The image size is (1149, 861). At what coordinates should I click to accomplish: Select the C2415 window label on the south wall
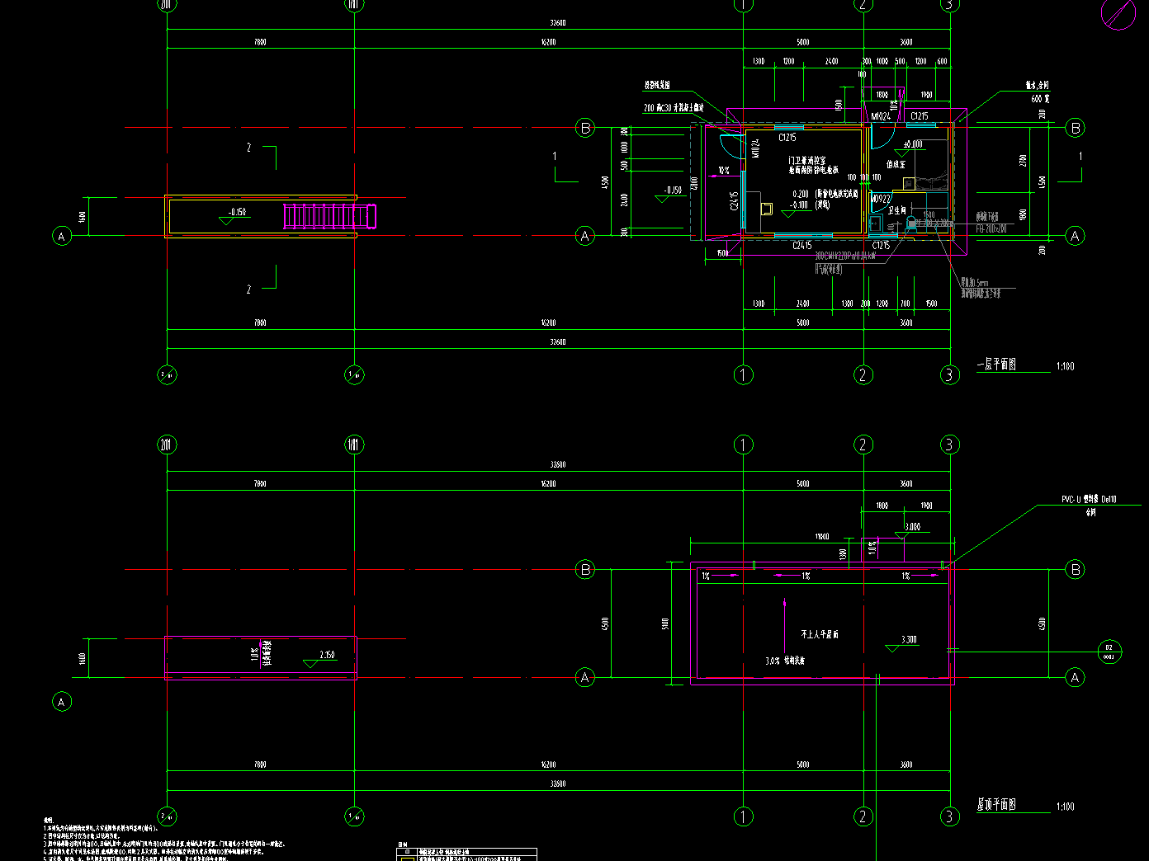[801, 246]
